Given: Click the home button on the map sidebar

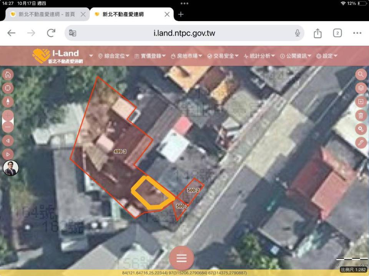Looking at the screenshot, I should [x=8, y=74].
